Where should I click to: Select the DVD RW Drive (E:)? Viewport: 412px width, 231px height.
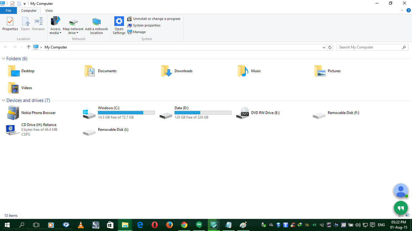coord(258,113)
